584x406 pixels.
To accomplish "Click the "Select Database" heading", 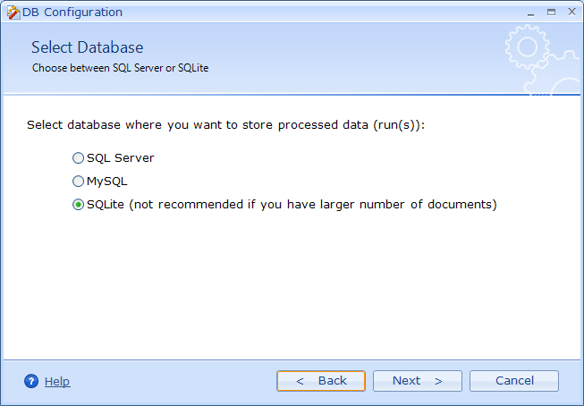I will point(87,48).
